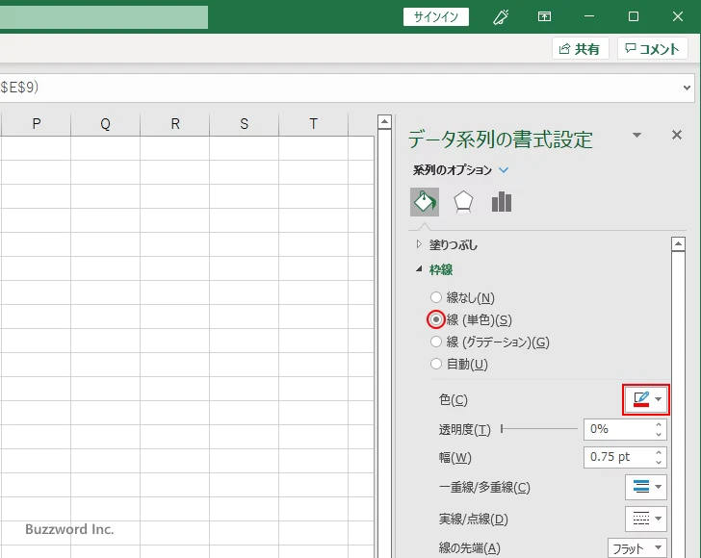Select the 自動(U) radio button
This screenshot has height=558, width=701.
[436, 364]
